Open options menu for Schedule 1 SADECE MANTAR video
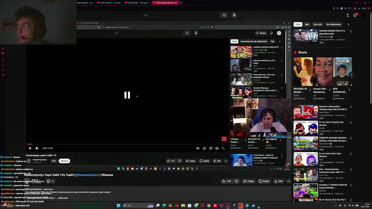The image size is (372, 209). 351,185
